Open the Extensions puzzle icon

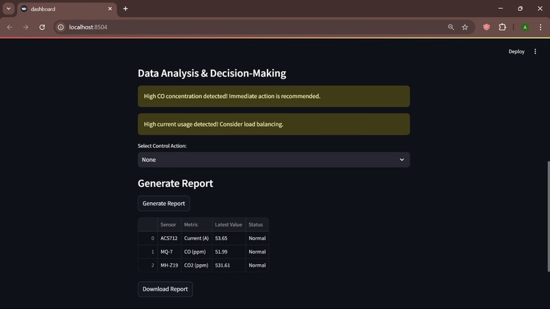[502, 27]
